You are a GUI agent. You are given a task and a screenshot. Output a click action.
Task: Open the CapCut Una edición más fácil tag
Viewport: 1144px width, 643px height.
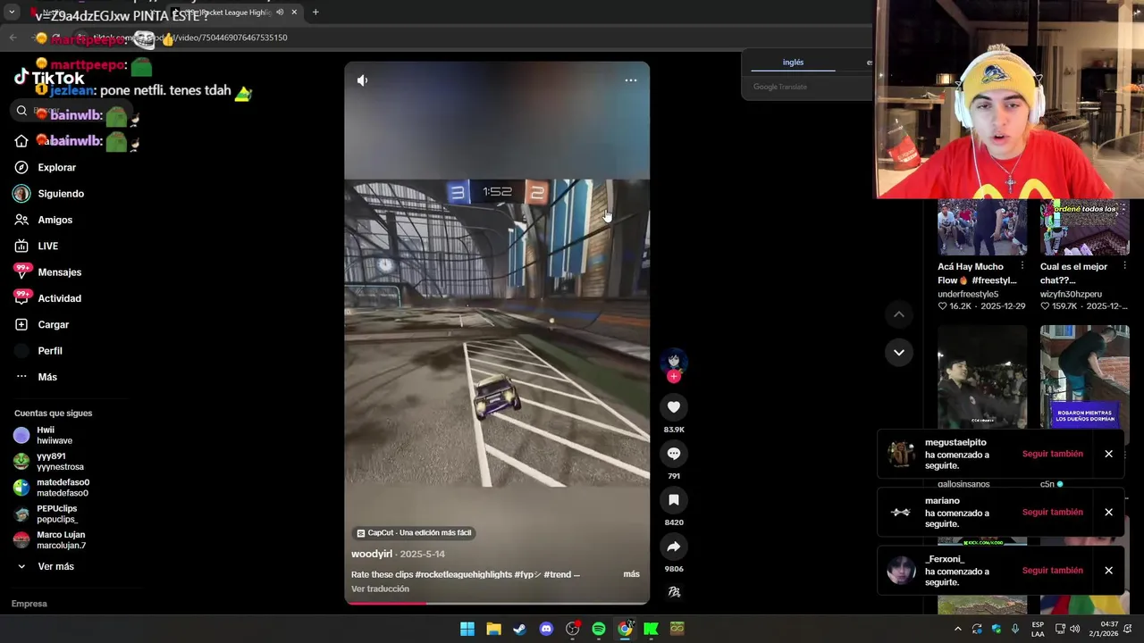414,533
